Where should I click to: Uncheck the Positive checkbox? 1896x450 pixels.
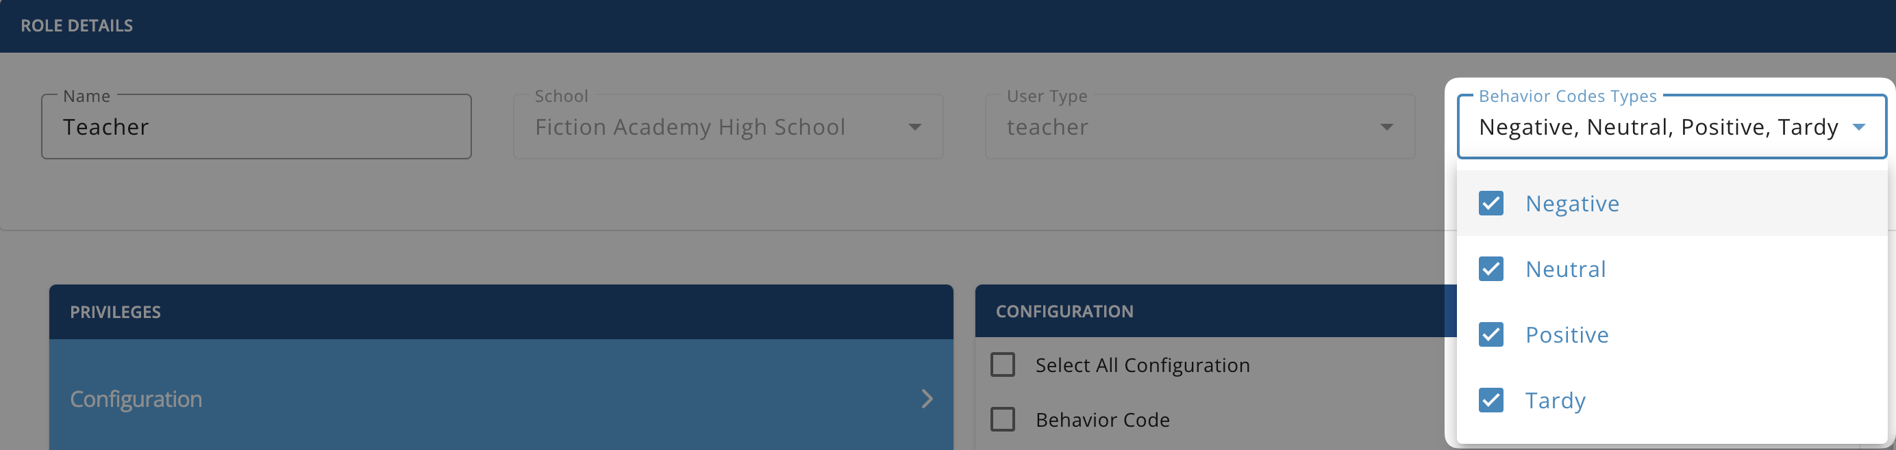(1490, 334)
